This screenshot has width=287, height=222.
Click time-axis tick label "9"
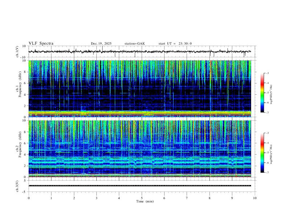[232, 198]
